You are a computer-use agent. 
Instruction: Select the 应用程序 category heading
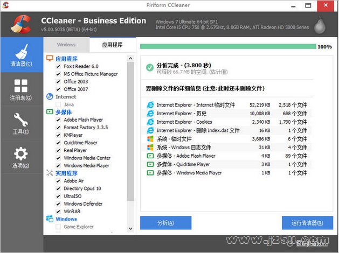tap(66, 59)
